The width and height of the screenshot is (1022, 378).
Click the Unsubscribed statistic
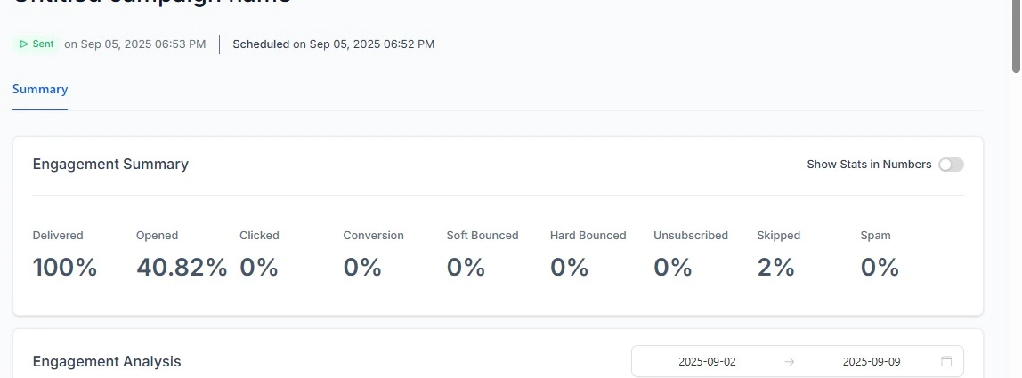(691, 255)
